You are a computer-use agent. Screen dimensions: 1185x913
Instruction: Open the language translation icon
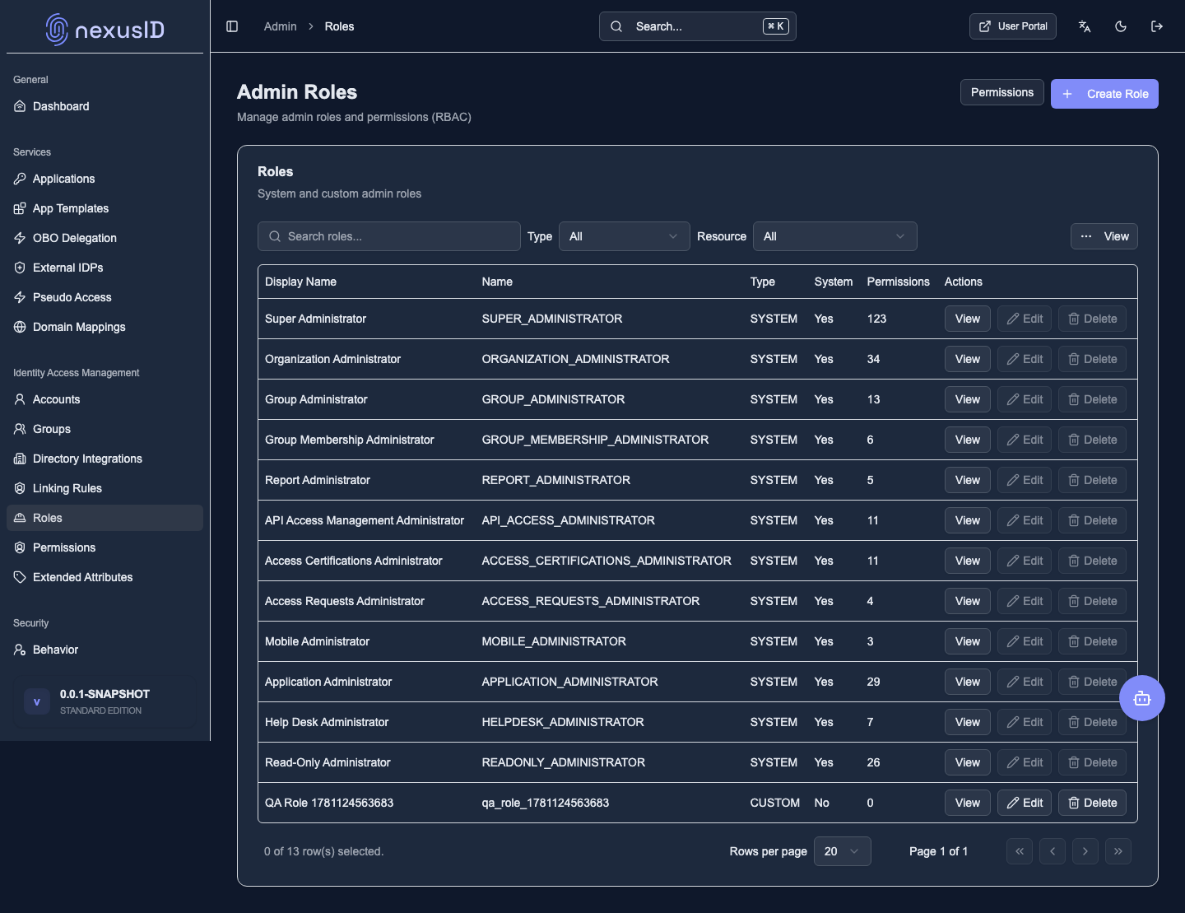click(1085, 26)
